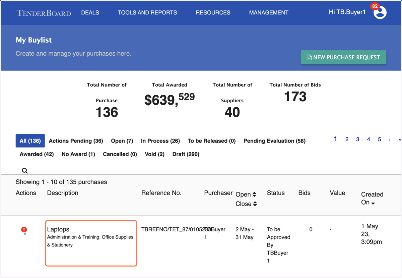402x278 pixels.
Task: Click the search magnifier icon
Action: pyautogui.click(x=25, y=170)
